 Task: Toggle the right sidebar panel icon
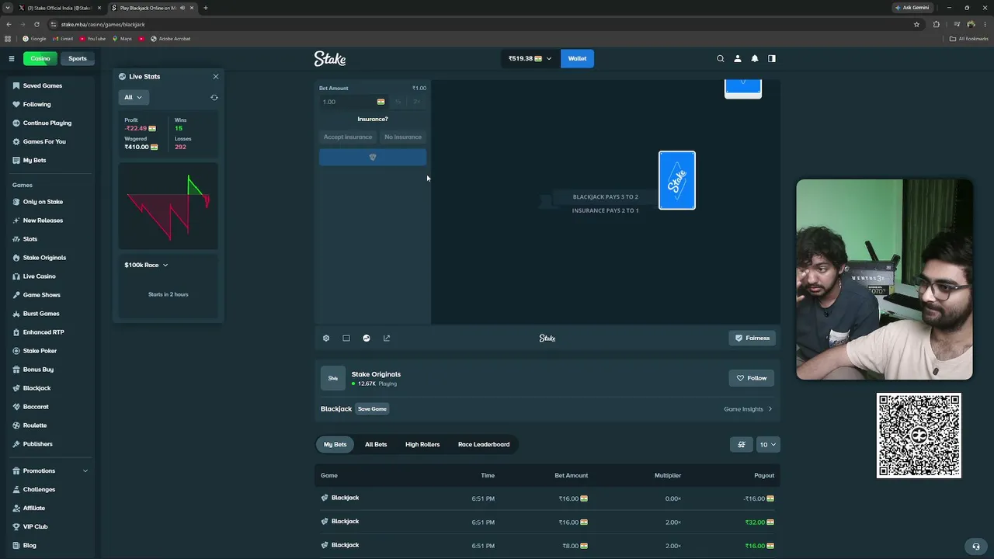pos(772,58)
